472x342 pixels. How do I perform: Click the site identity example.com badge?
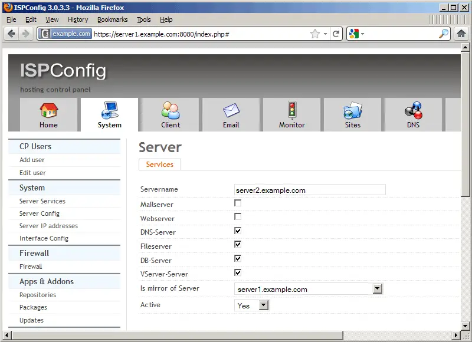pyautogui.click(x=65, y=34)
